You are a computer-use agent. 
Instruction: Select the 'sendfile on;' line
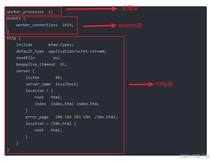[x=38, y=58]
